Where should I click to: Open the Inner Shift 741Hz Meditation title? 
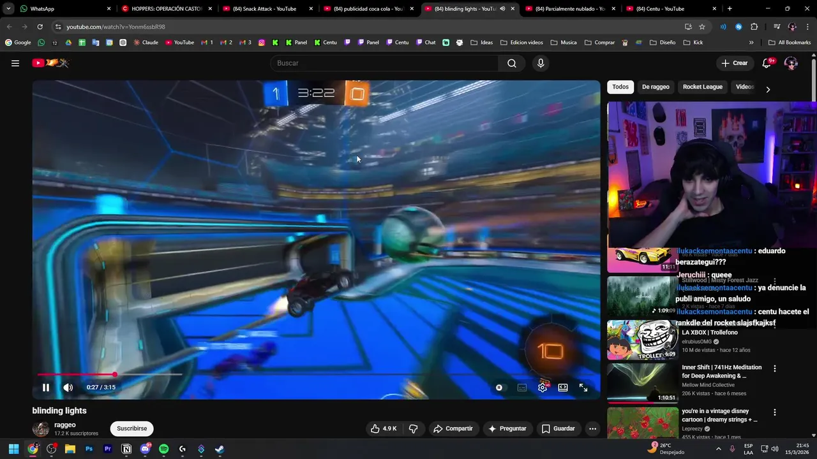click(721, 372)
